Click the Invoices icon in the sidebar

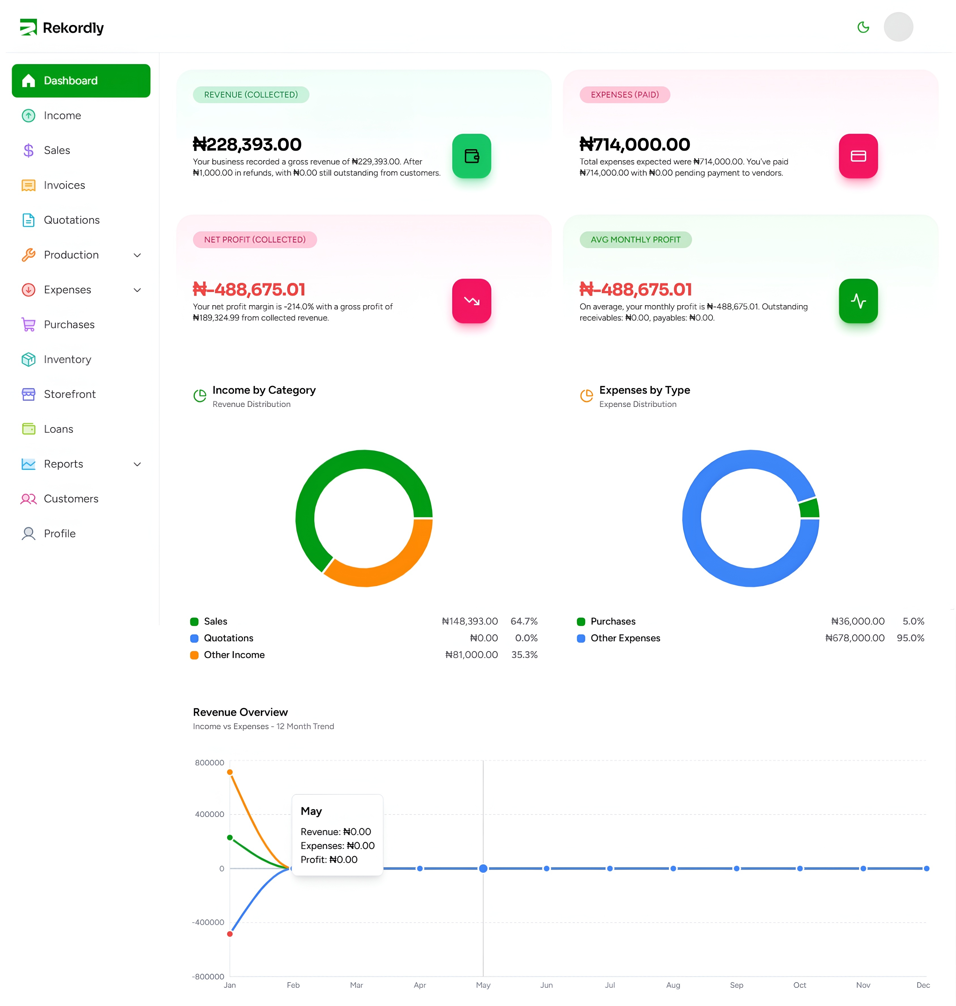click(29, 185)
